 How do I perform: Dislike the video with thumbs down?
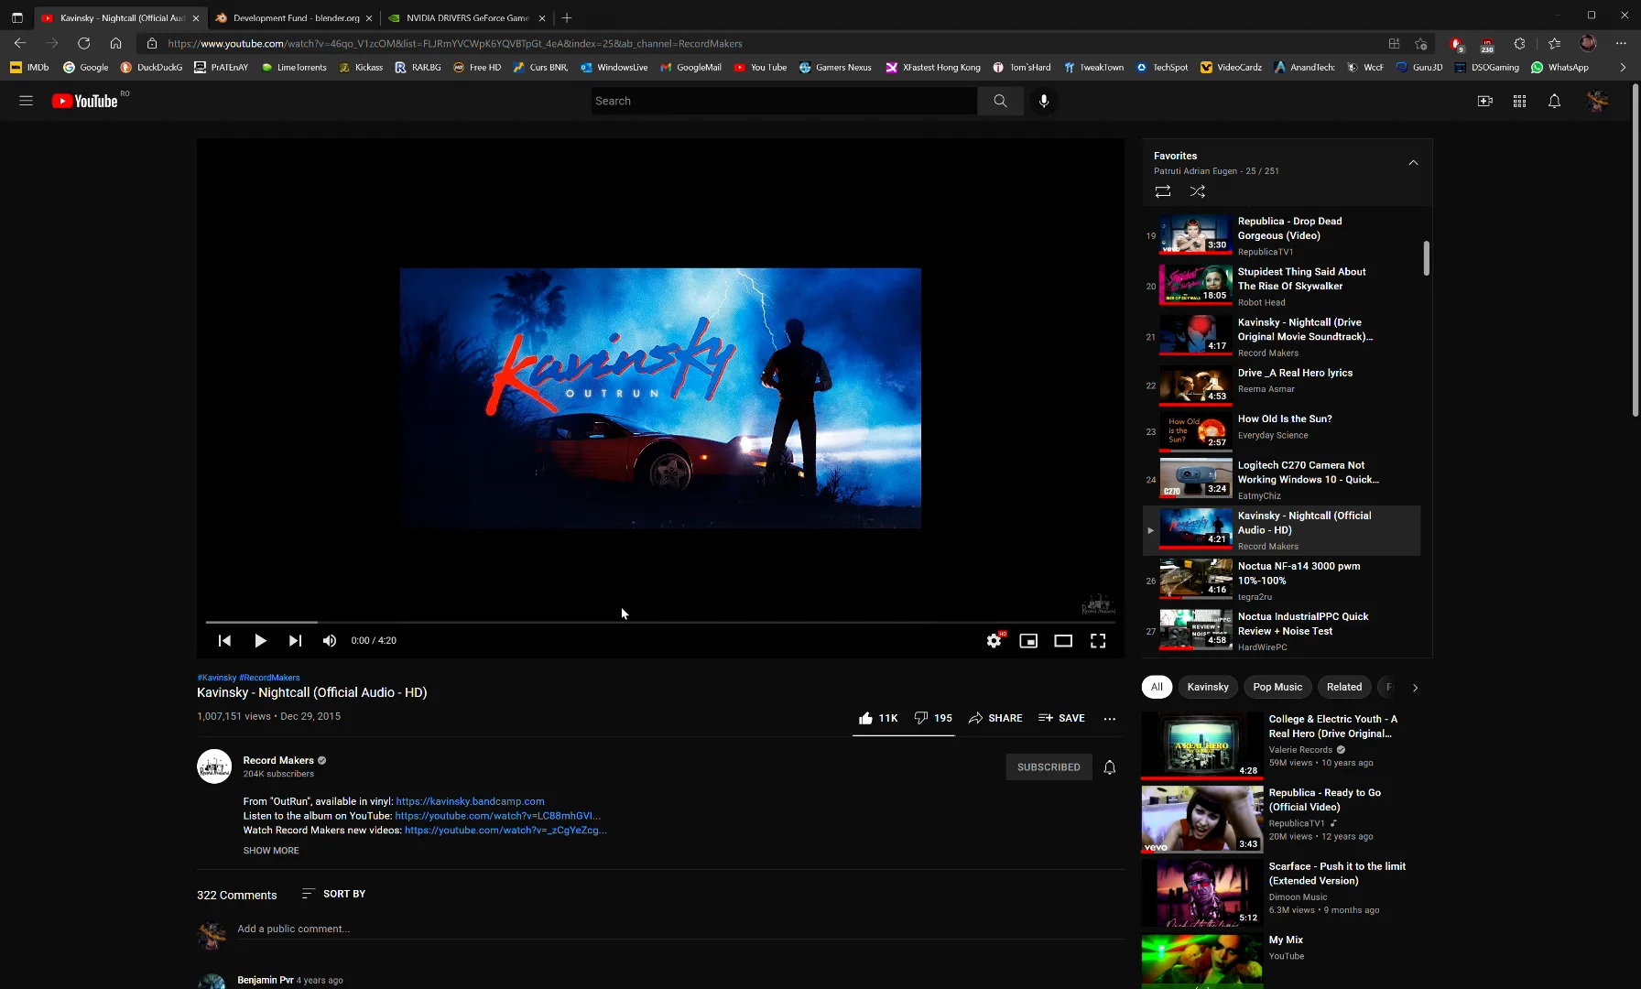tap(933, 718)
